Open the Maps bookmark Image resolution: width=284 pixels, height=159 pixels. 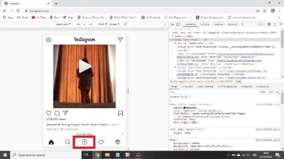(69, 17)
